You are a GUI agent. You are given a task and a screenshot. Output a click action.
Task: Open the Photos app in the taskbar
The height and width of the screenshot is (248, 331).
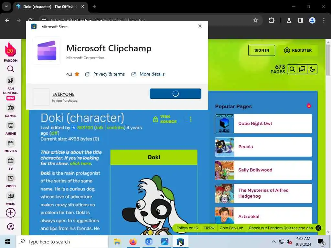(165, 242)
